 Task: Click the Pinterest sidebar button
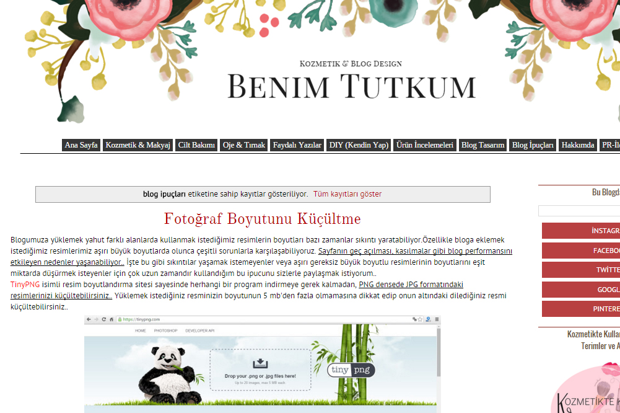[581, 309]
